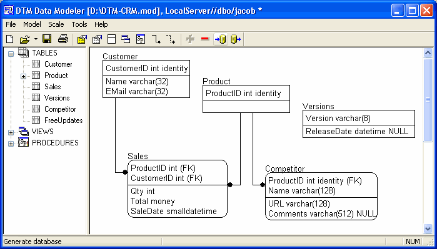Save the model with floppy icon
Viewport: 437px width, 249px height.
pos(47,39)
